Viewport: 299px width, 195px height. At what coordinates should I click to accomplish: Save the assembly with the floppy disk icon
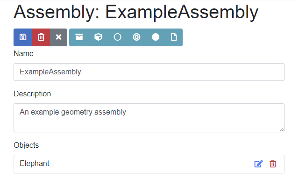tap(23, 37)
